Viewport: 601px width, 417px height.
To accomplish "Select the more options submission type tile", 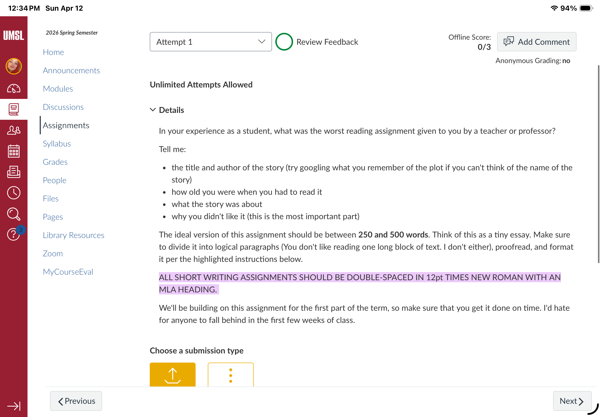I will click(230, 375).
